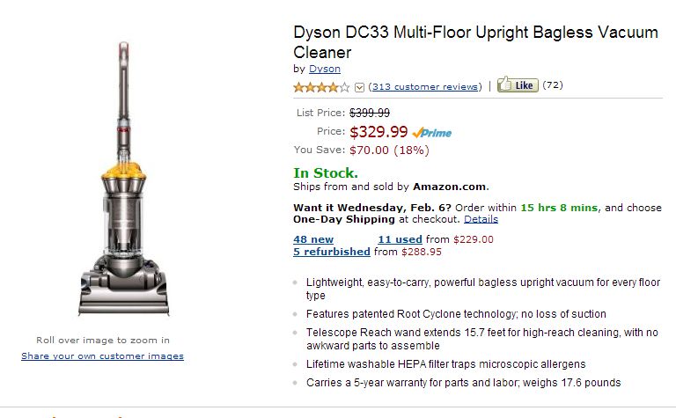The height and width of the screenshot is (418, 676).
Task: Click the Like count (72)
Action: (x=553, y=85)
